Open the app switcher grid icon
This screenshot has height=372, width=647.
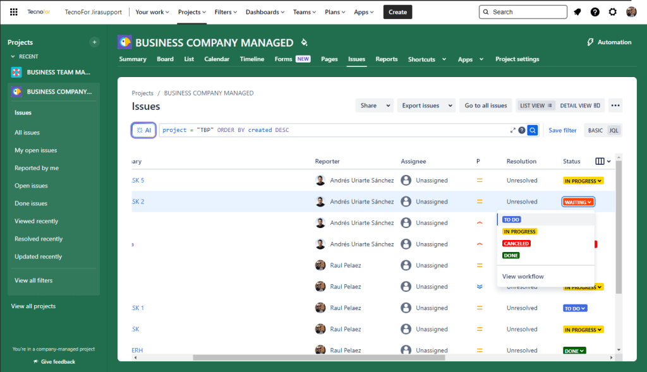pos(14,12)
